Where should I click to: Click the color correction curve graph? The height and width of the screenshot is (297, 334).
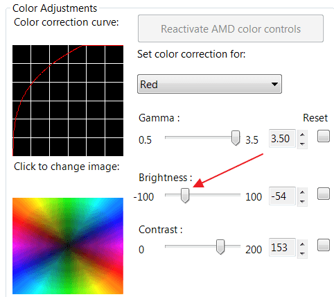coord(68,101)
